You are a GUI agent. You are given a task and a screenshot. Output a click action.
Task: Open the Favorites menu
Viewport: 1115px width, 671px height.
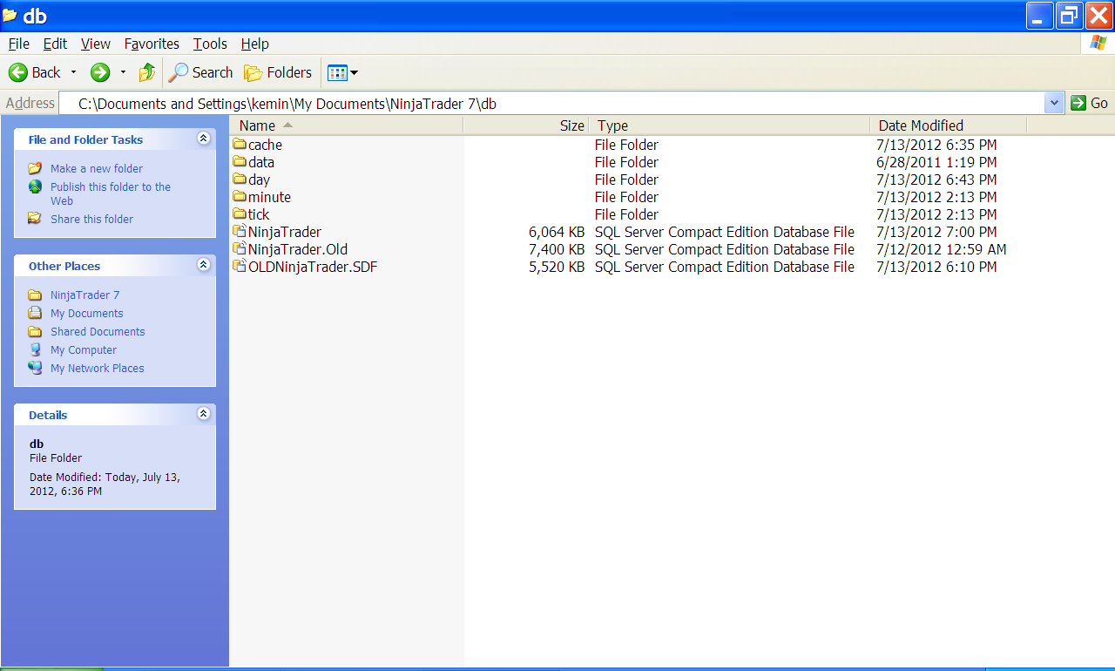pos(152,44)
